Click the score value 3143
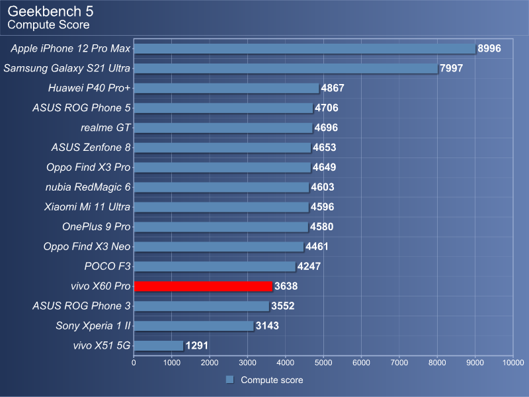This screenshot has height=397, width=529. (267, 326)
